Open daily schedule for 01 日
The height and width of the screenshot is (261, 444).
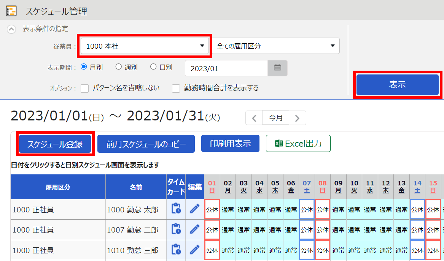pos(212,187)
